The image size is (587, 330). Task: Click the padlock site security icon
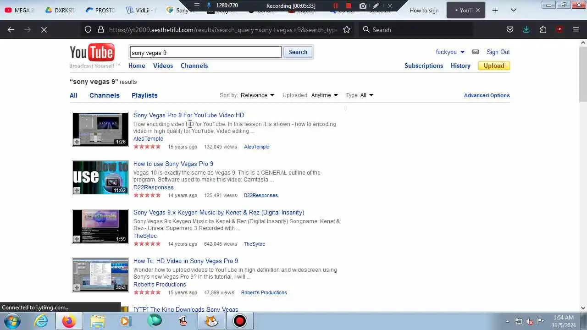pos(101,29)
